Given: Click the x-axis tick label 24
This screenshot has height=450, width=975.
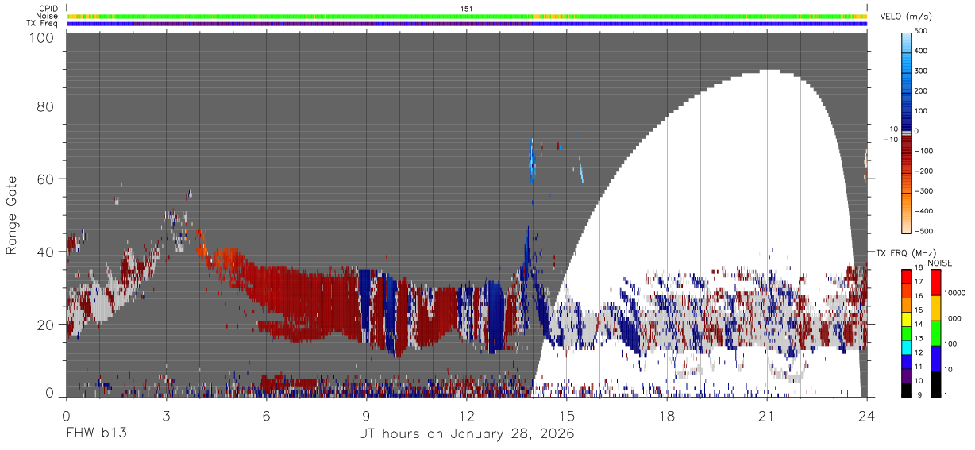Looking at the screenshot, I should (867, 416).
